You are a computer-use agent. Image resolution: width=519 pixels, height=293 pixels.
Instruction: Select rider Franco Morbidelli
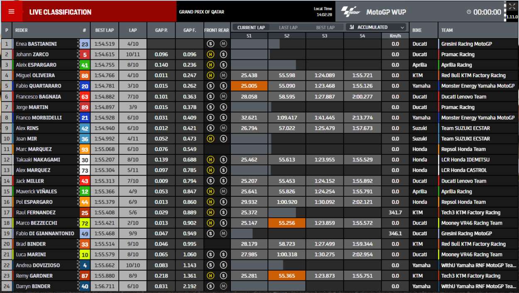(38, 117)
